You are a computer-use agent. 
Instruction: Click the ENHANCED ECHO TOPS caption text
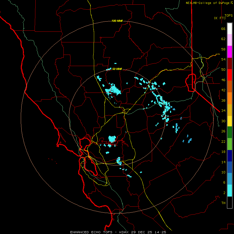pos(91,232)
